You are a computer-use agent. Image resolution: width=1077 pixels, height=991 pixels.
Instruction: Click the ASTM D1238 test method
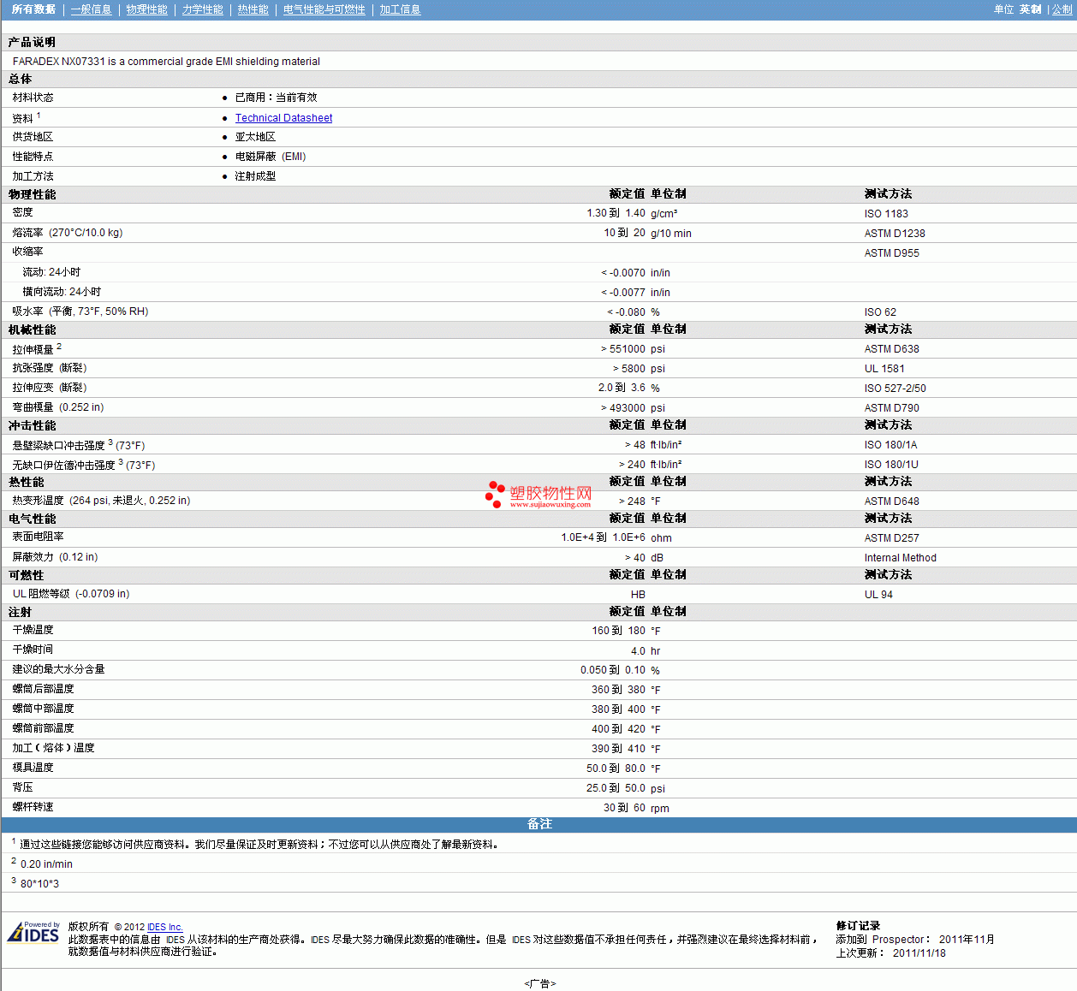894,234
